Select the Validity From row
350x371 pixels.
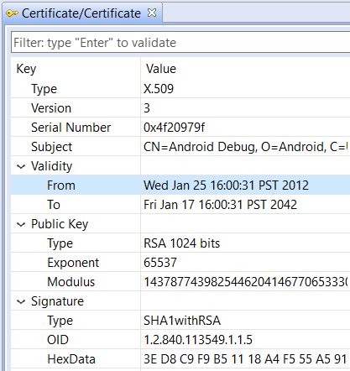[180, 185]
